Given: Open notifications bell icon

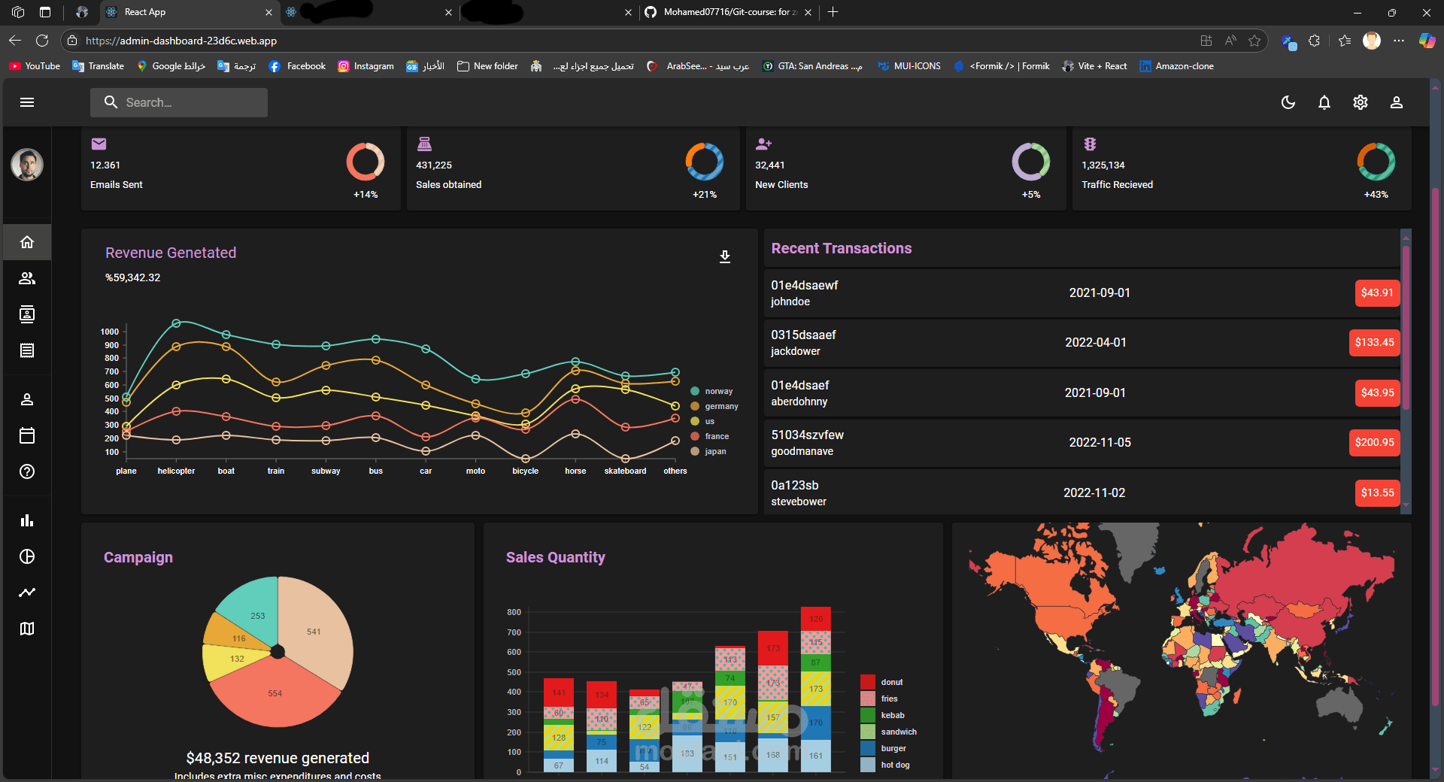Looking at the screenshot, I should point(1324,102).
